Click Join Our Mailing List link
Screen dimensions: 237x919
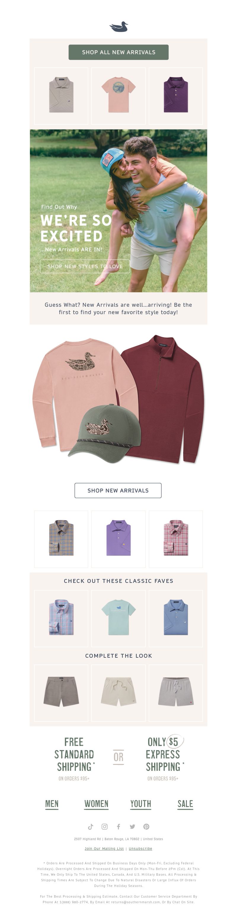(104, 848)
